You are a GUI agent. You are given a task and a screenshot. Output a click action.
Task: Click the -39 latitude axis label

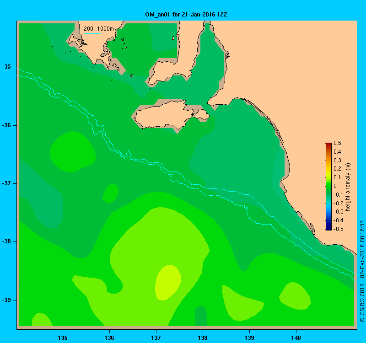tap(6, 300)
